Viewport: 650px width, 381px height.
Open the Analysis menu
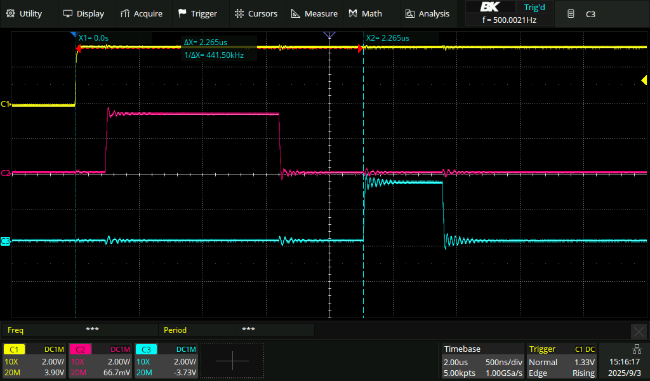tap(427, 14)
